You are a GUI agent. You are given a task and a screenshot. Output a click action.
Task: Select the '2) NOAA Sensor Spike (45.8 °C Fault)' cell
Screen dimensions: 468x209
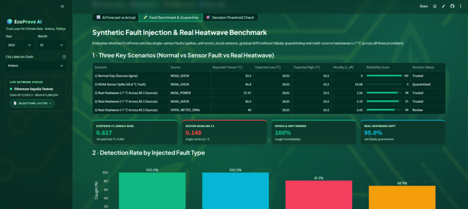[131, 84]
